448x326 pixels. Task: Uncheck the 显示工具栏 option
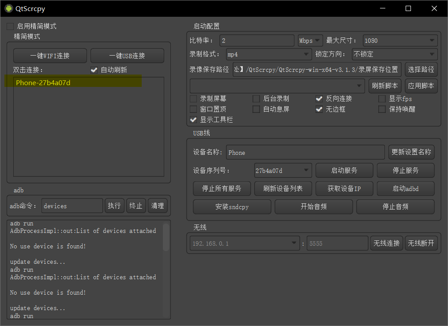pos(193,120)
